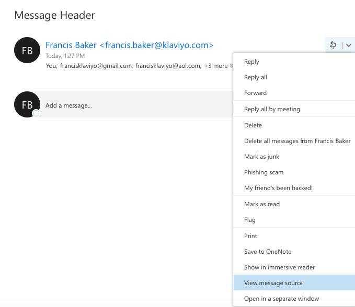Open Francis Baker sender name link
The width and height of the screenshot is (355, 307).
point(129,45)
